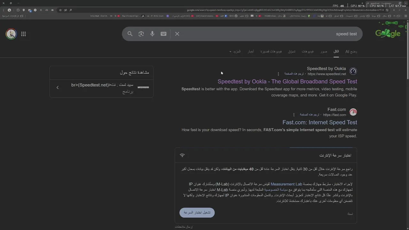Viewport: 409px width, 230px height.
Task: Switch to the فيديوهات قصيرة tab
Action: point(271,51)
